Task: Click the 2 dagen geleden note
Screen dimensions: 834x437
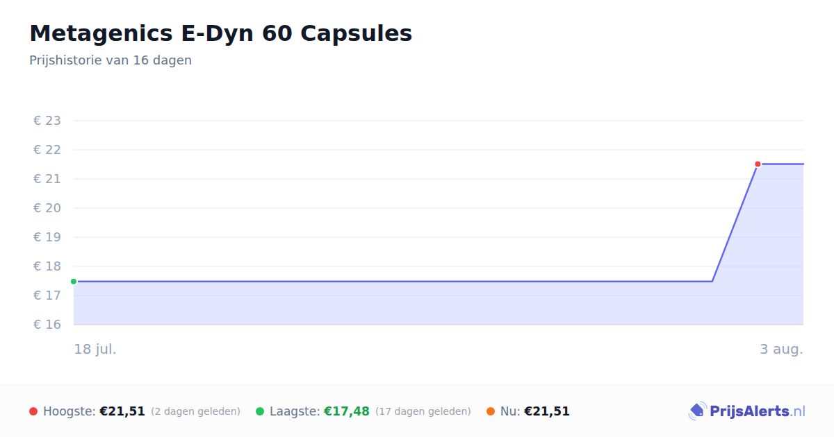Action: tap(195, 411)
